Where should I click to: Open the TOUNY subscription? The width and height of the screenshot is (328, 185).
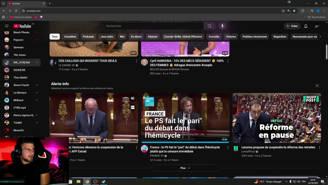pos(21,123)
